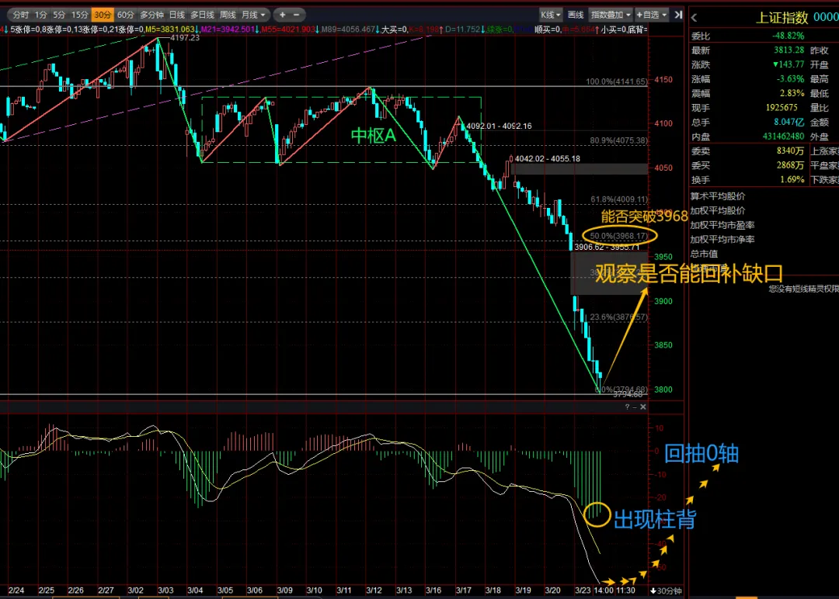
Task: Switch chart to 分时 intraday view
Action: 20,15
